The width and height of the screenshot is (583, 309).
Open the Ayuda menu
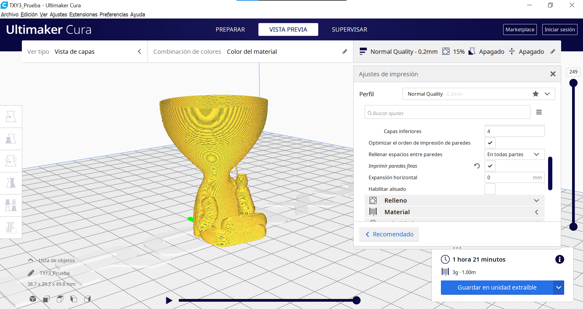coord(138,14)
